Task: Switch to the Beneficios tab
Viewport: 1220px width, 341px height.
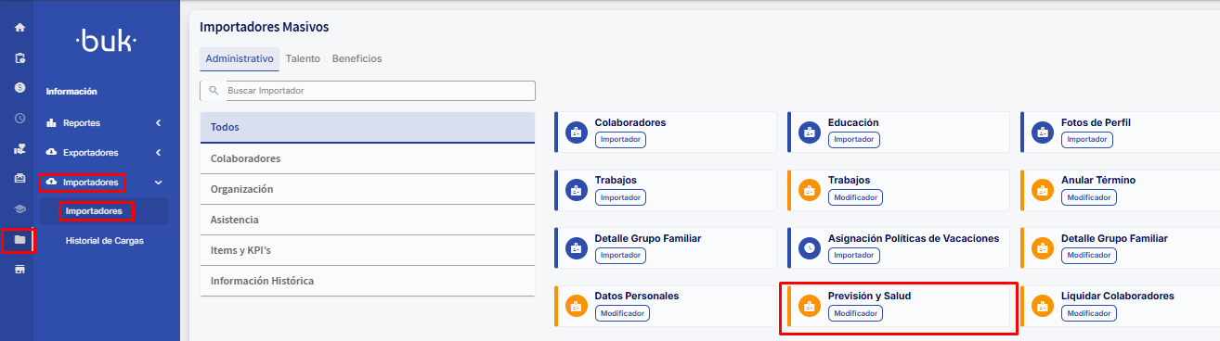Action: [x=357, y=58]
